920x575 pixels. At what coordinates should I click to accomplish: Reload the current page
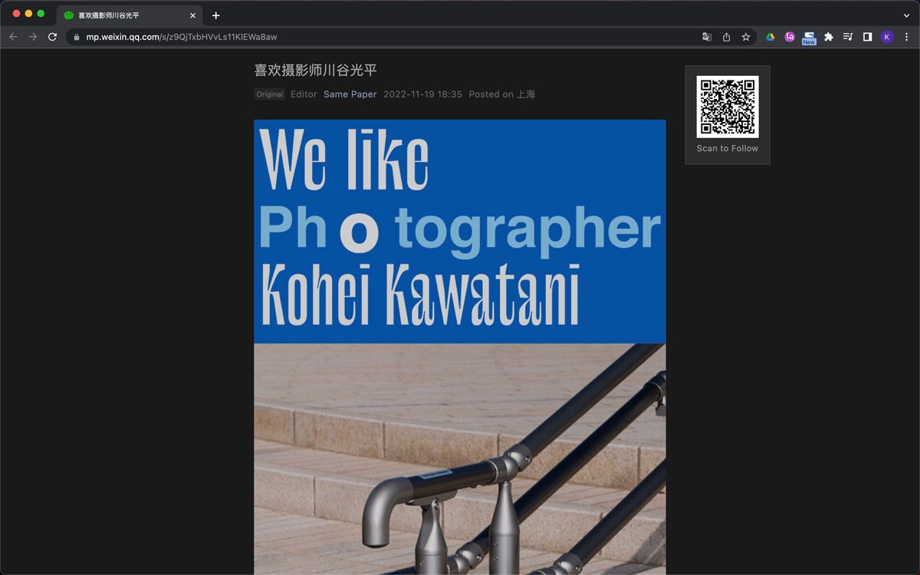coord(52,37)
